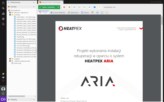164x102 pixels.
Task: Open the Settings gear menu
Action: (x=3, y=19)
